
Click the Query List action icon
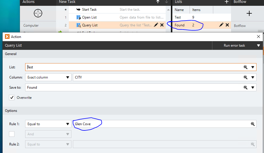78,25
